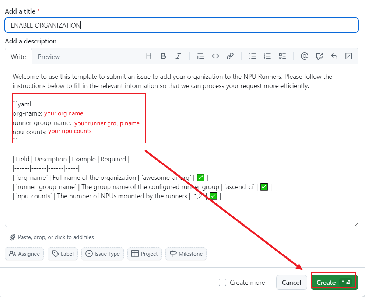Open the Label picker
Image resolution: width=365 pixels, height=297 pixels.
tap(62, 254)
